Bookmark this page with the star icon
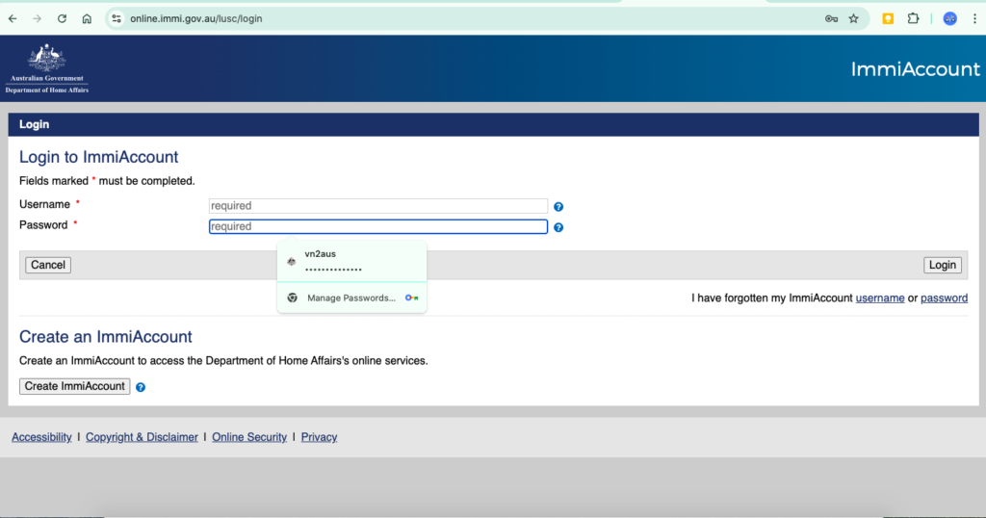This screenshot has width=986, height=518. [x=853, y=18]
